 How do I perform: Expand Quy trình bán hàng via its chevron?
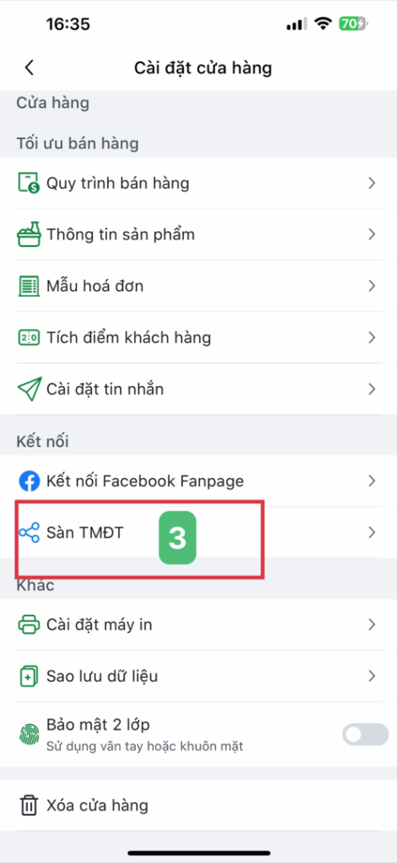coord(373,183)
